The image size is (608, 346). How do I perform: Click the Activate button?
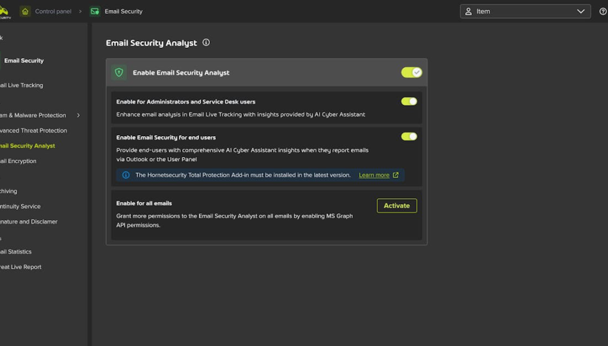coord(397,206)
